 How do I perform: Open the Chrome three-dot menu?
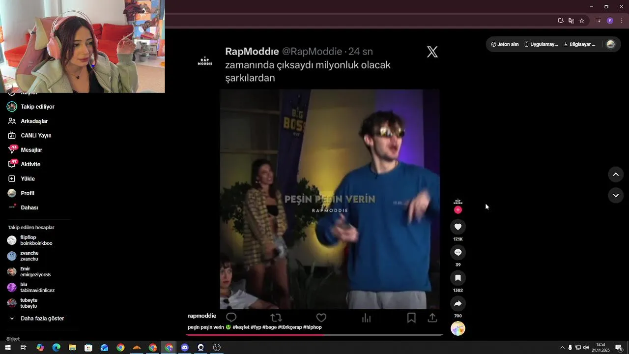pos(622,21)
